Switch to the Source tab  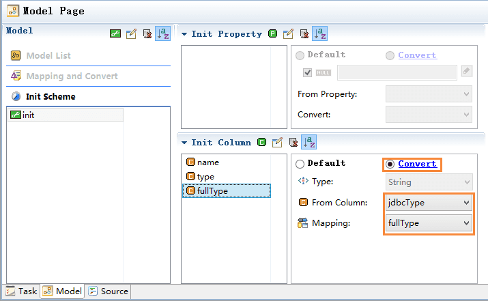[109, 291]
